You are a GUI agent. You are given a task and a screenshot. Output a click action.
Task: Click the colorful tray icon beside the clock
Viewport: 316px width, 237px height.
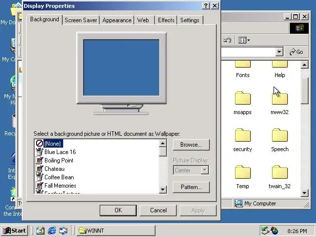coord(275,231)
